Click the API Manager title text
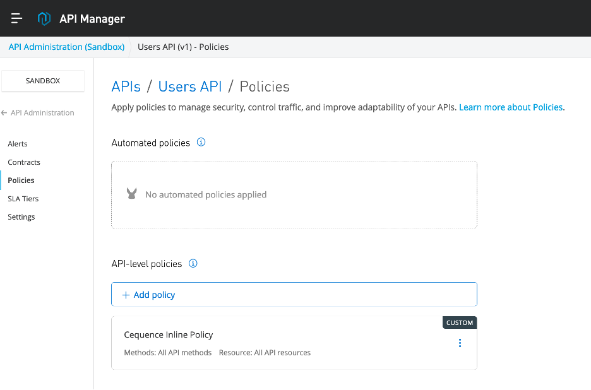This screenshot has width=591, height=390. click(x=92, y=18)
